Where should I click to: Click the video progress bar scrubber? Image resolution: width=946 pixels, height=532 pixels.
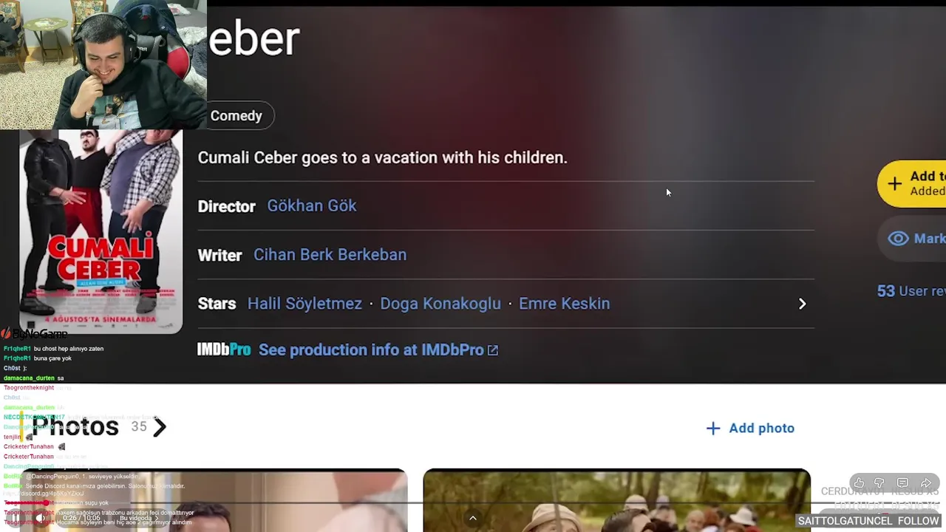pyautogui.click(x=47, y=503)
